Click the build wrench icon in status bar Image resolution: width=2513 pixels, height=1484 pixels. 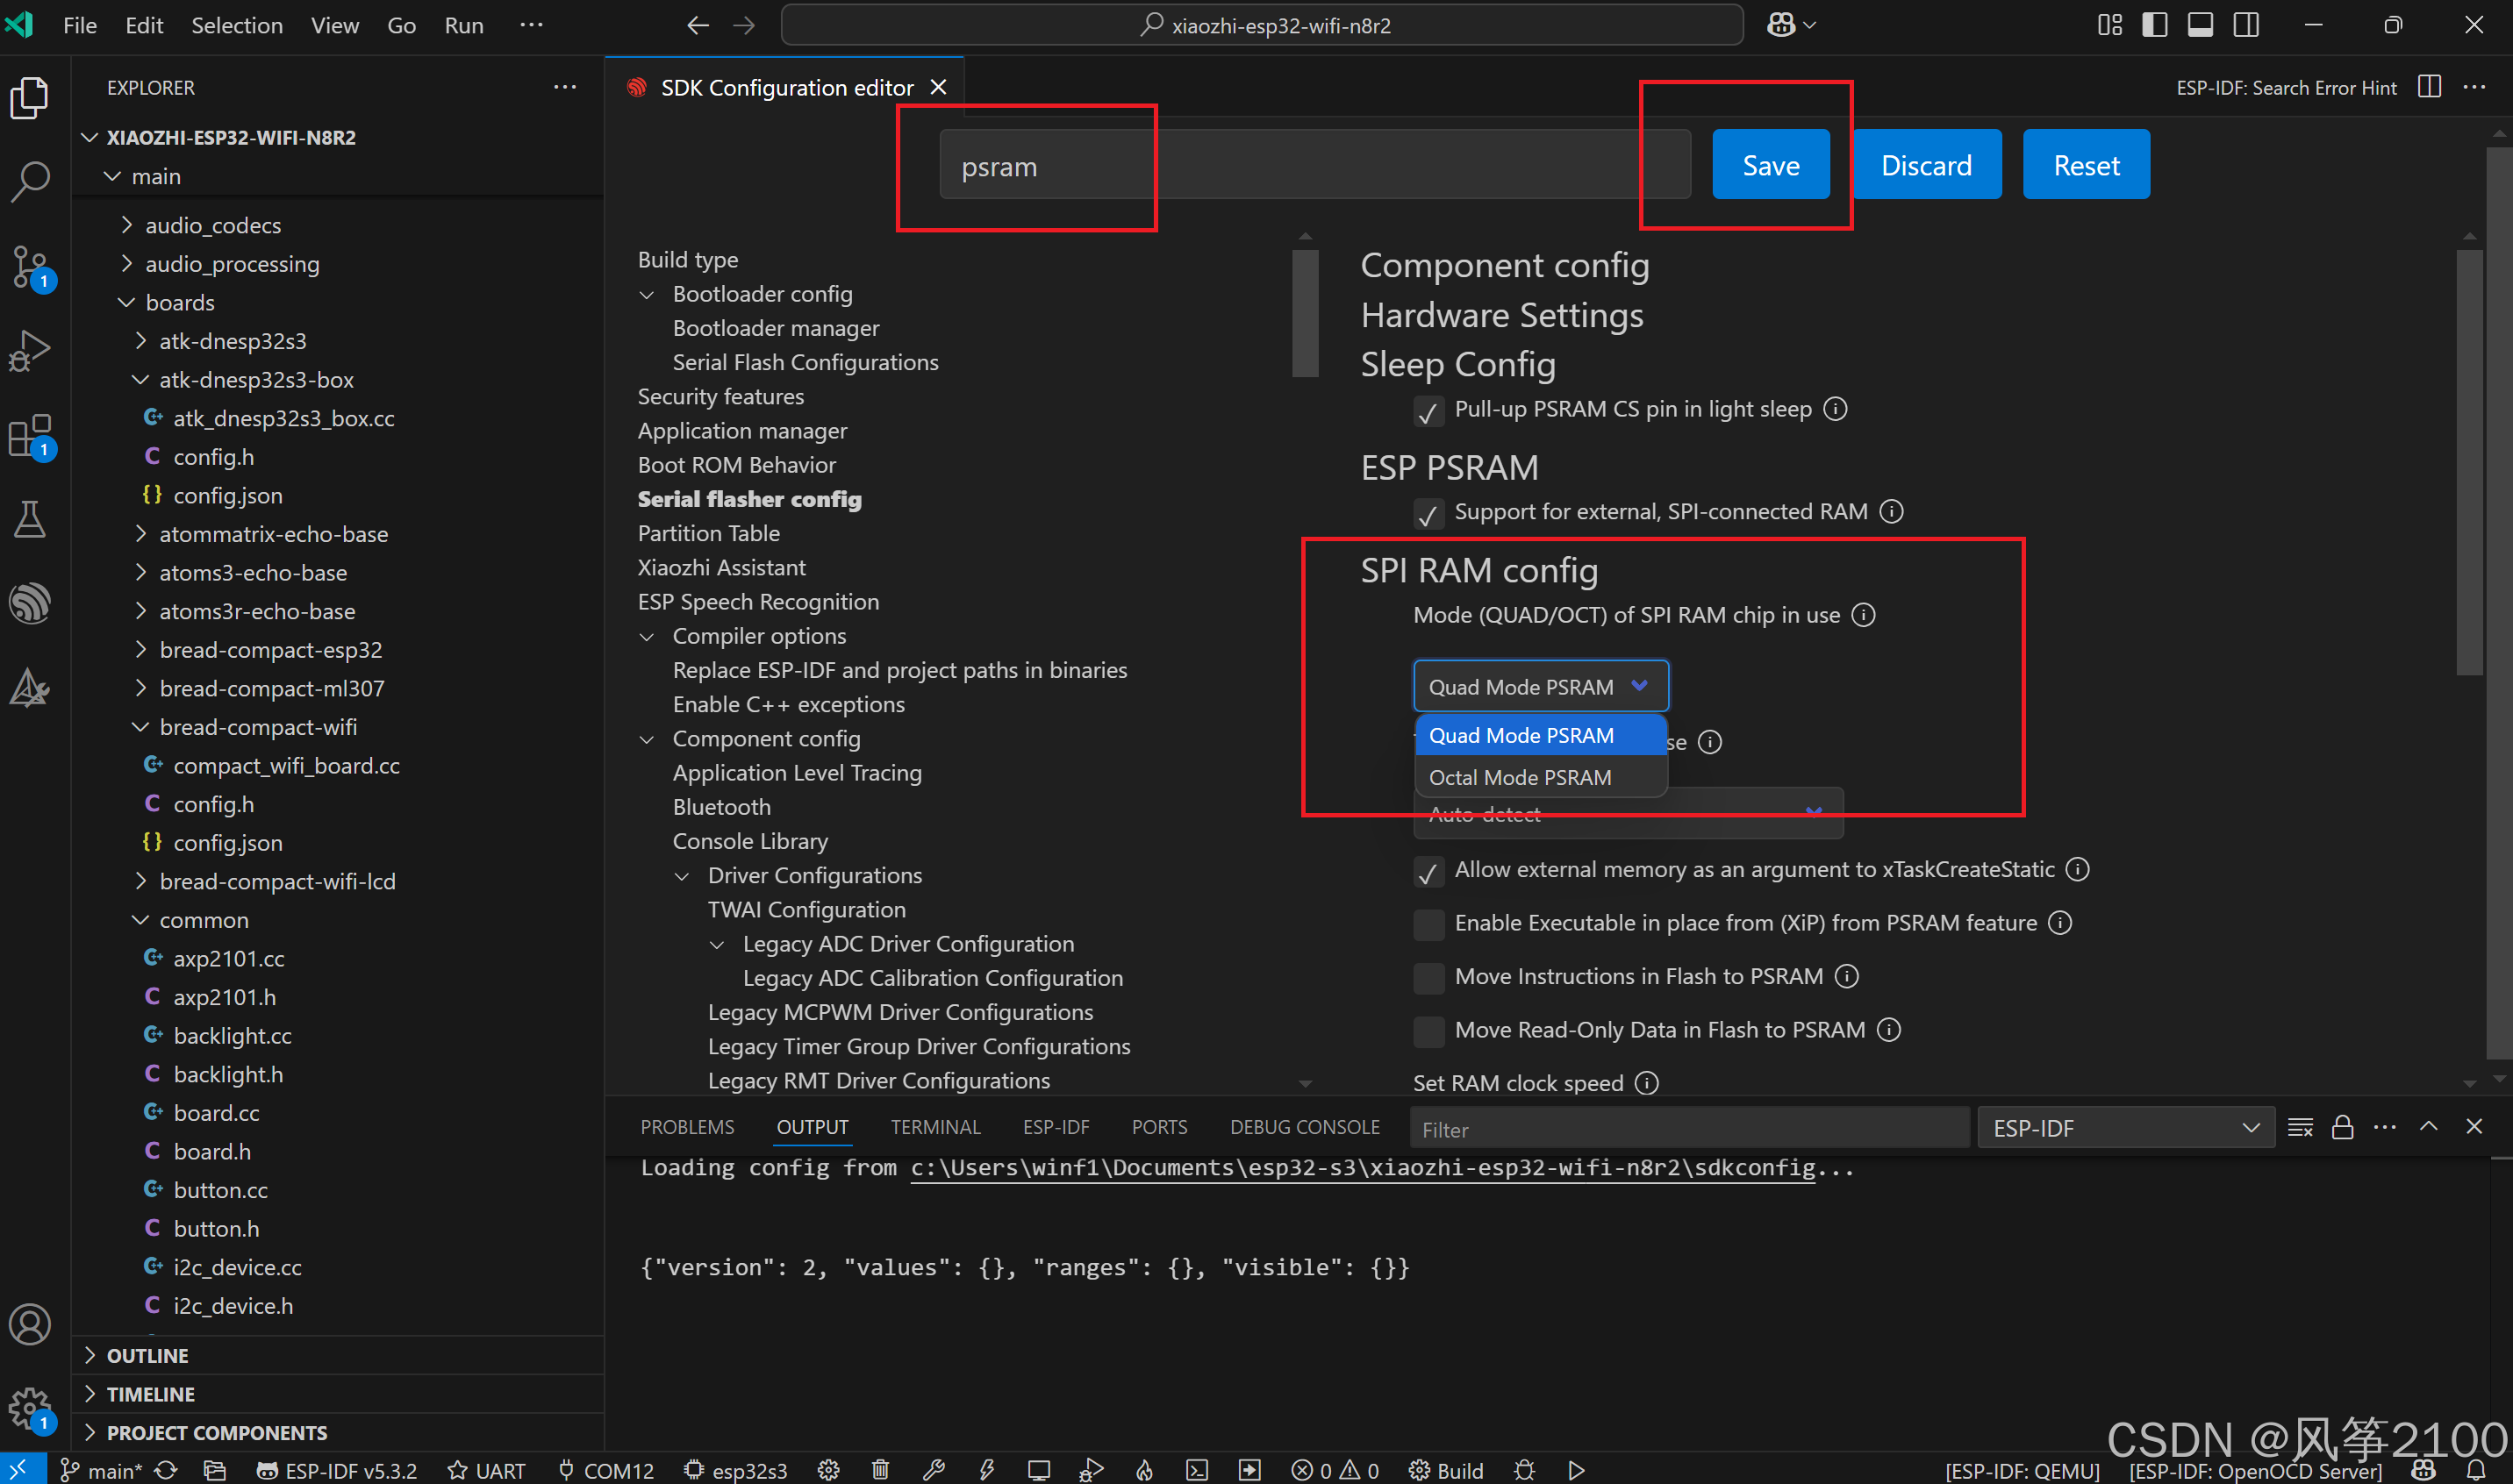(934, 1470)
